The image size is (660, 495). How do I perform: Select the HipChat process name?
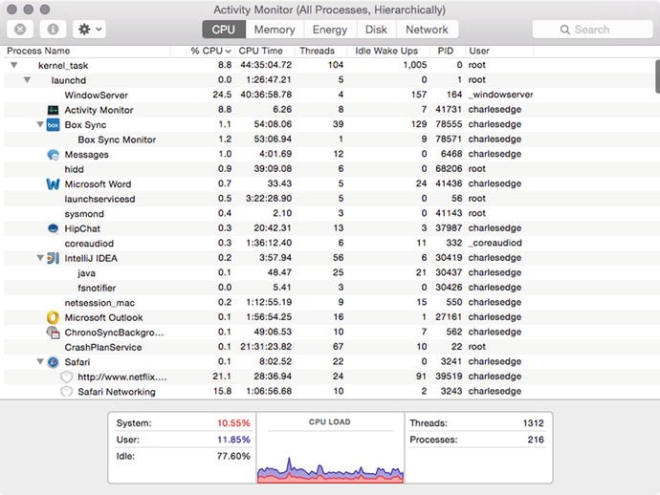tap(82, 228)
